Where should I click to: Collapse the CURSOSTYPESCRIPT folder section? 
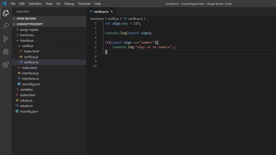(49, 24)
